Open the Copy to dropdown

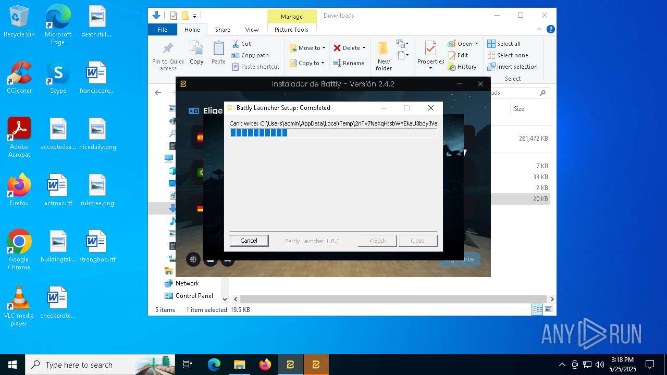[307, 63]
